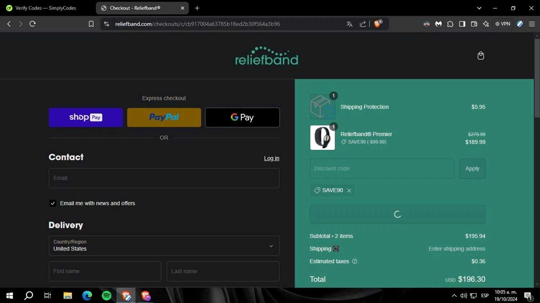The height and width of the screenshot is (303, 540).
Task: Open Spotify from taskbar
Action: tap(107, 295)
